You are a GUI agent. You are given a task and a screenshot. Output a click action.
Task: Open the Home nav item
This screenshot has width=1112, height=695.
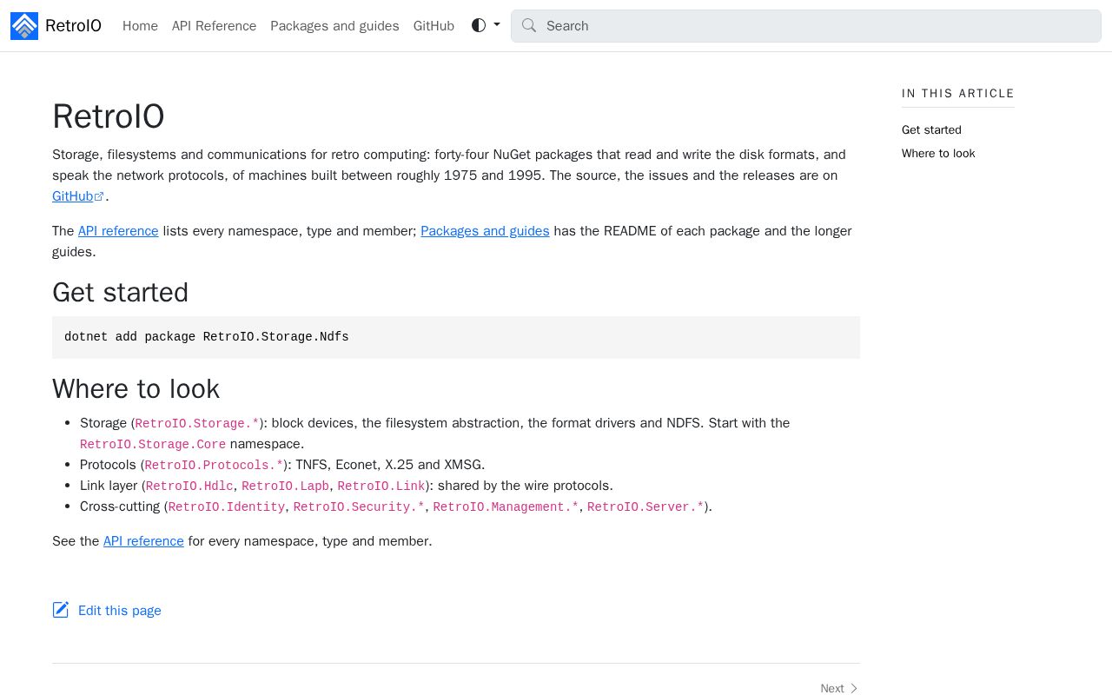point(140,26)
